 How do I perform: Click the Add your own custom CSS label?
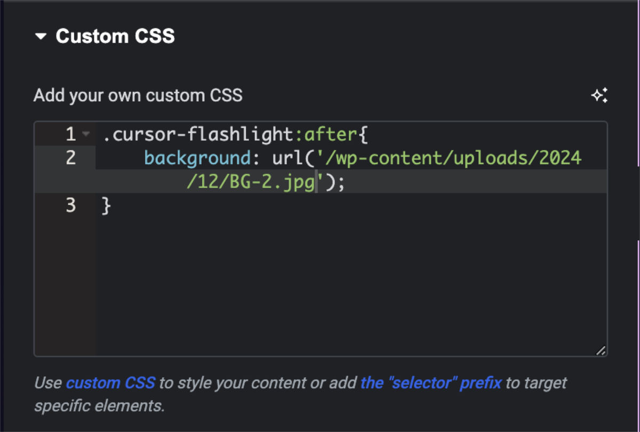[x=138, y=95]
